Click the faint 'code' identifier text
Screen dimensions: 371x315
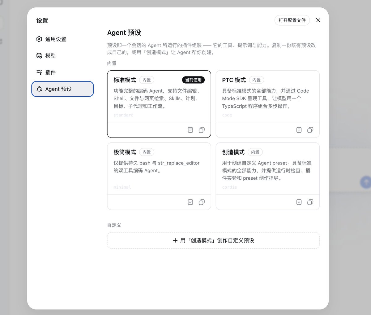pyautogui.click(x=227, y=115)
